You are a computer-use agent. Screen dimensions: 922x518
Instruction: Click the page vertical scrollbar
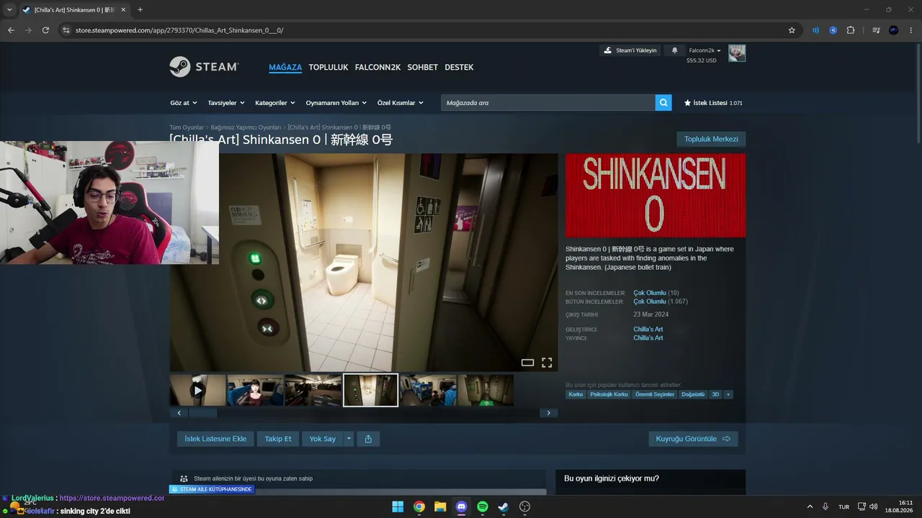[x=918, y=94]
